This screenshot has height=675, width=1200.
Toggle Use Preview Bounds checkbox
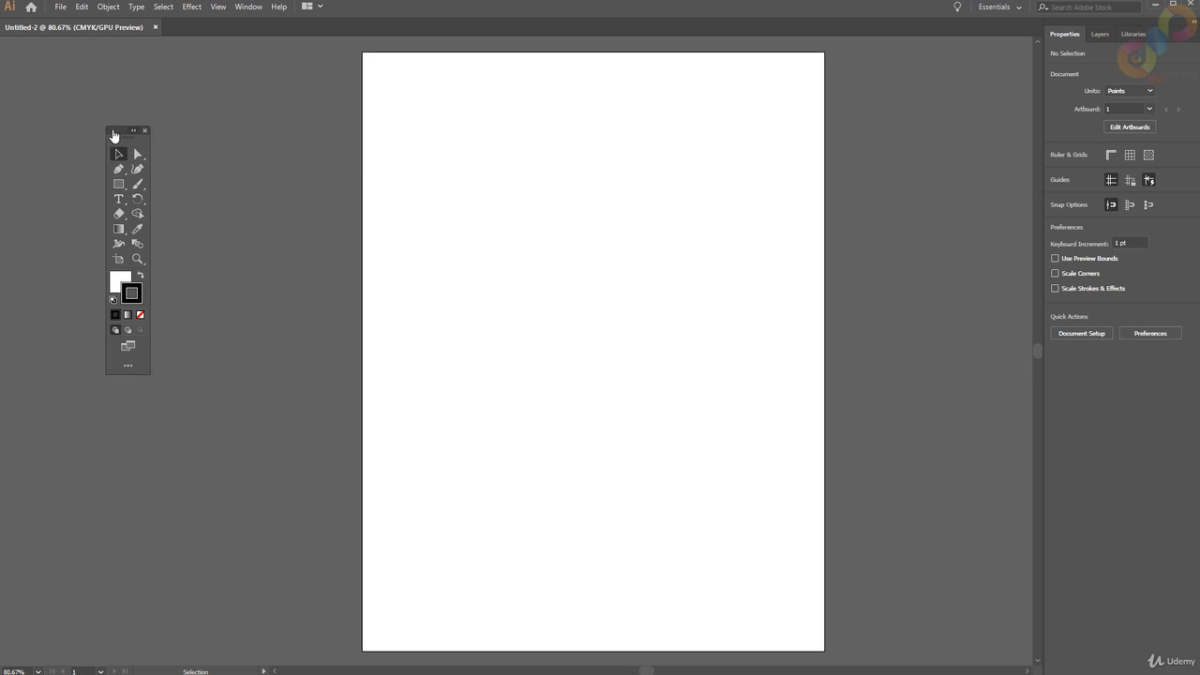[x=1055, y=258]
